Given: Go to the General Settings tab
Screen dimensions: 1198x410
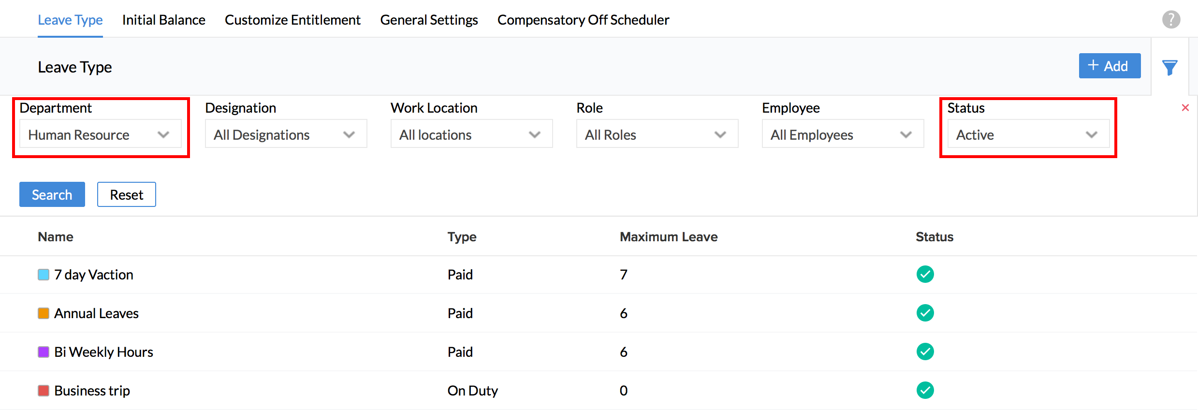Looking at the screenshot, I should point(429,20).
